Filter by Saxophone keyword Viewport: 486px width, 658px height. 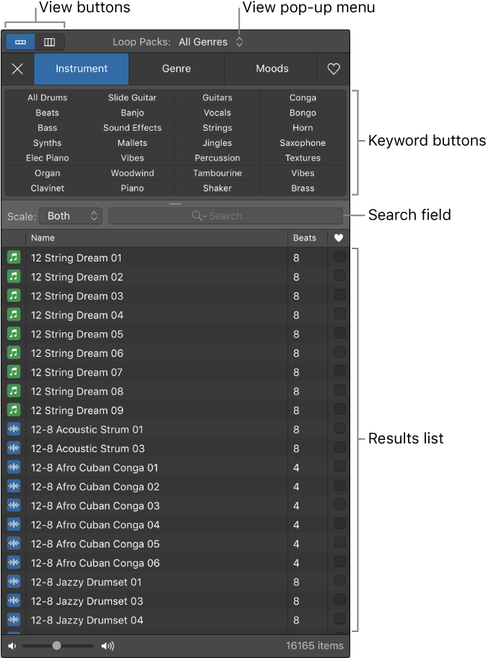(x=303, y=143)
